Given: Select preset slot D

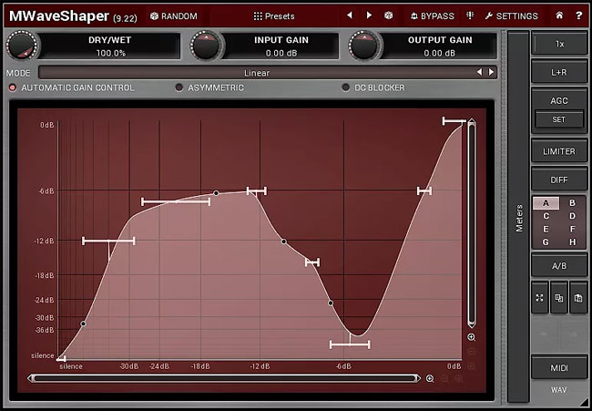Looking at the screenshot, I should point(572,216).
